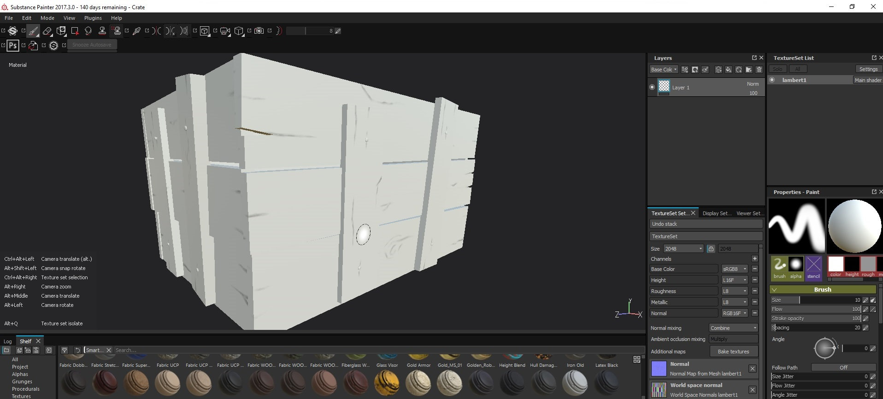Open the Edit menu
This screenshot has width=883, height=399.
[27, 18]
